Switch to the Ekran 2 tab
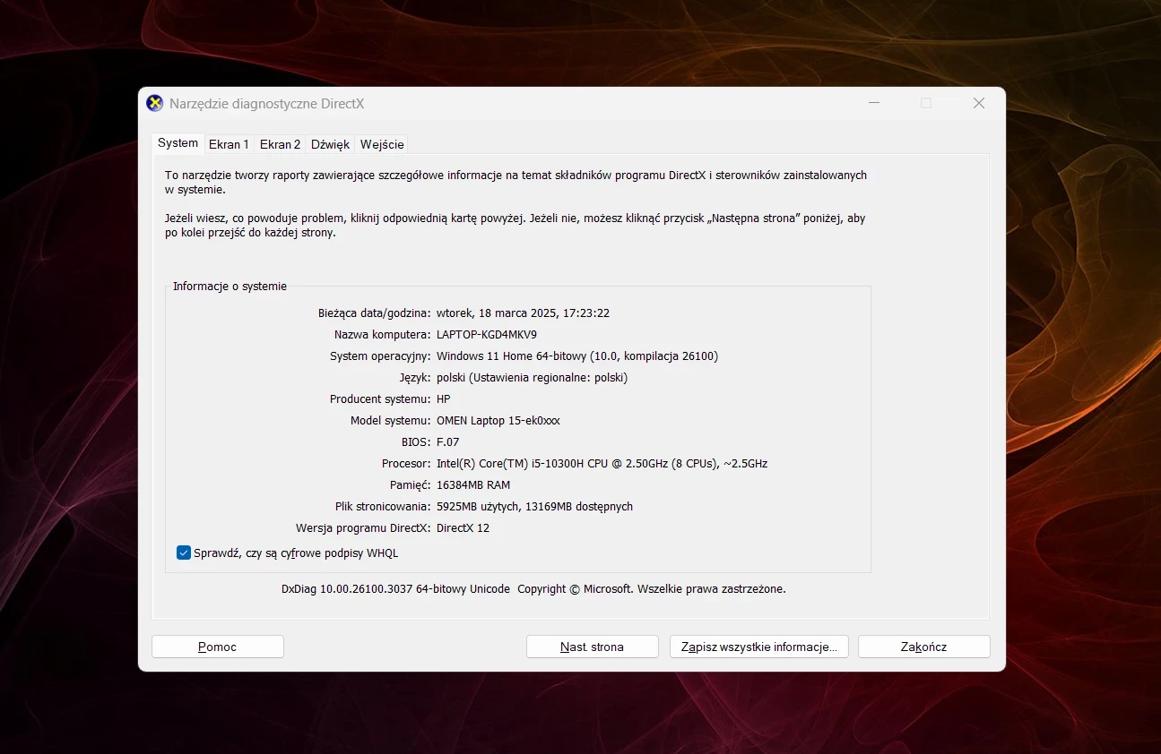The width and height of the screenshot is (1161, 754). click(280, 144)
